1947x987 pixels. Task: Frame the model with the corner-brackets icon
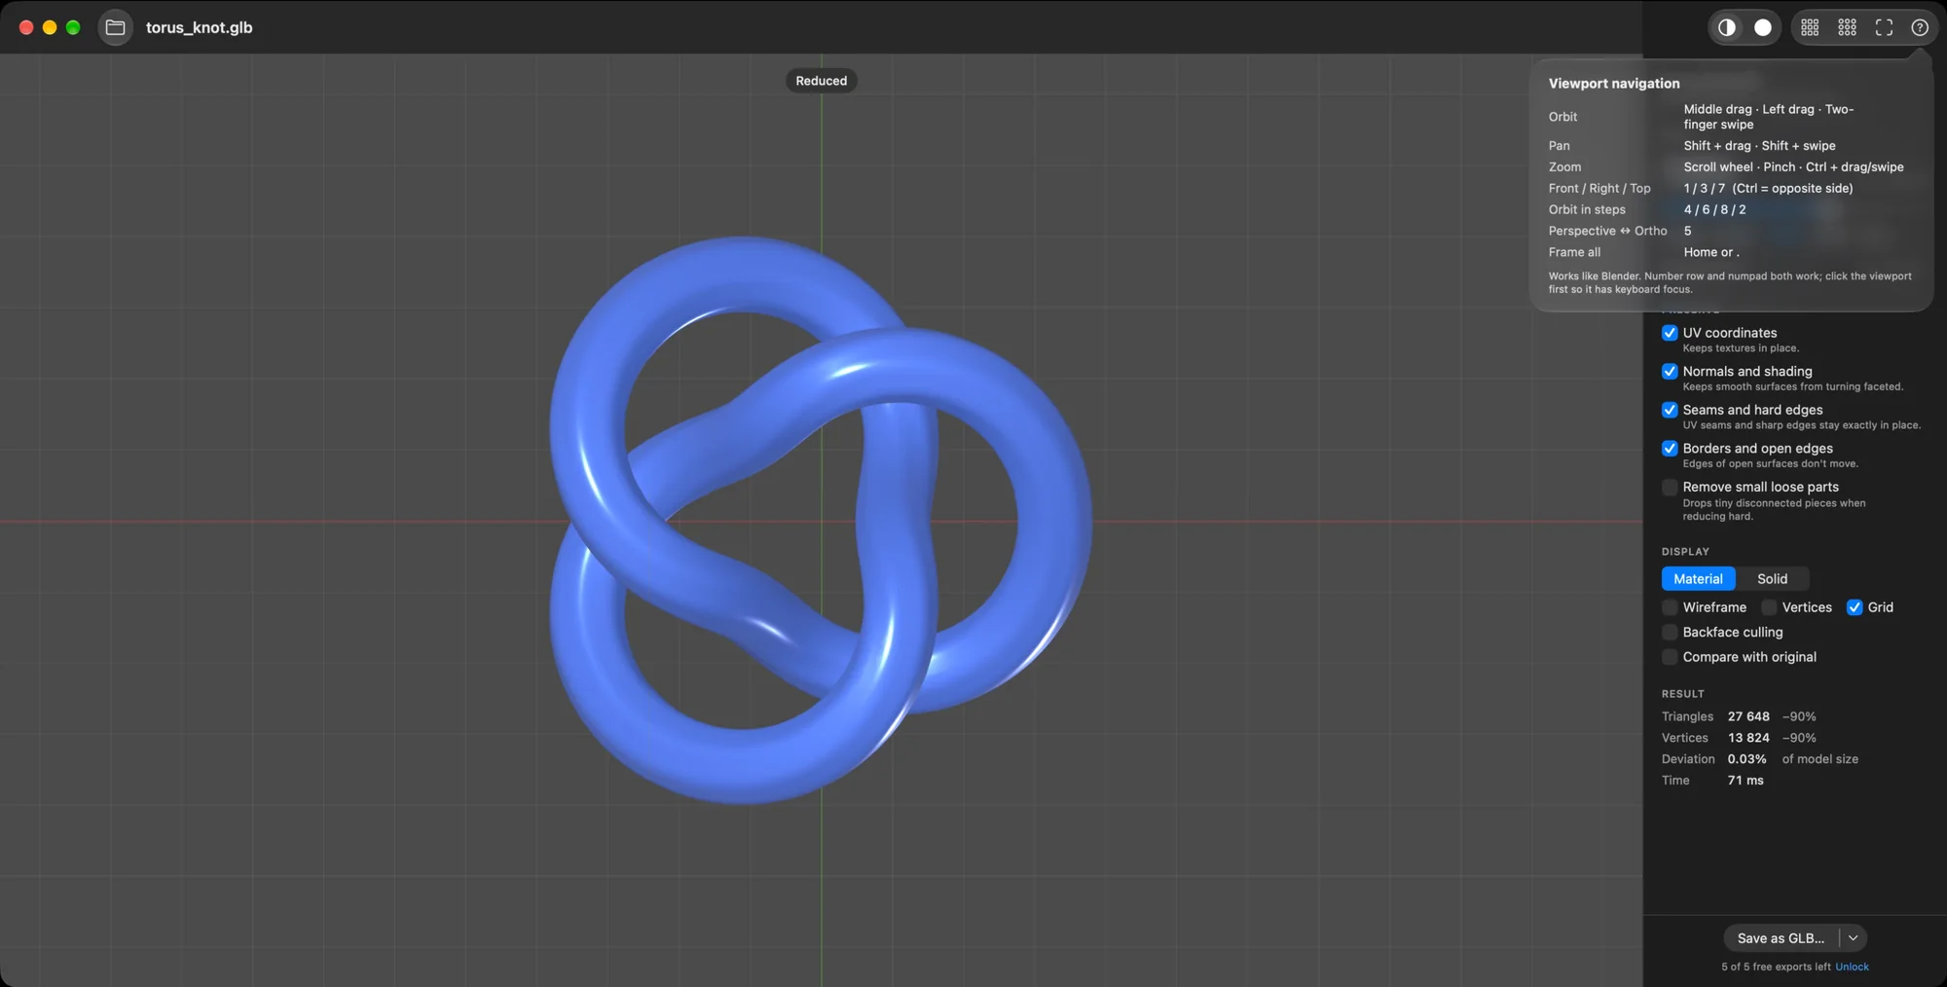point(1884,27)
